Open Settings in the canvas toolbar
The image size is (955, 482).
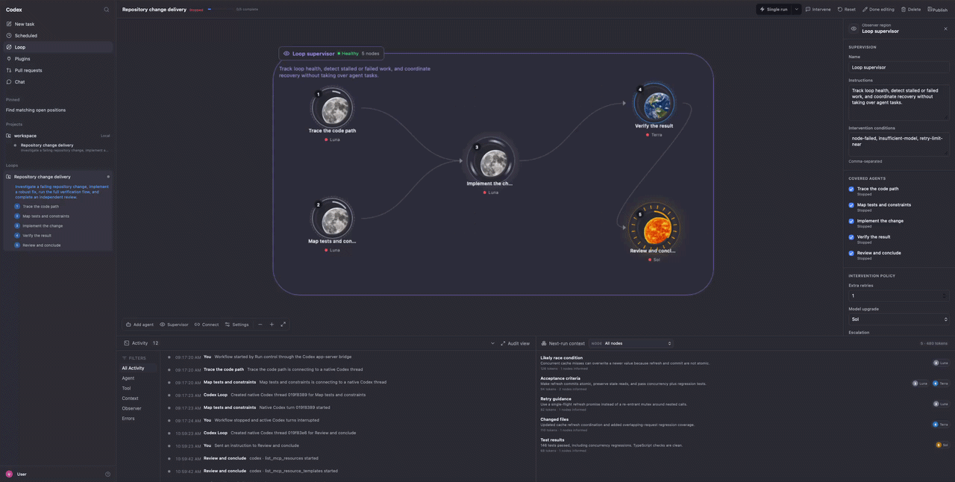click(237, 325)
